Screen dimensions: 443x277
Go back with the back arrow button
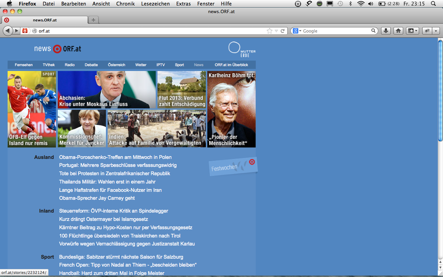coord(8,31)
